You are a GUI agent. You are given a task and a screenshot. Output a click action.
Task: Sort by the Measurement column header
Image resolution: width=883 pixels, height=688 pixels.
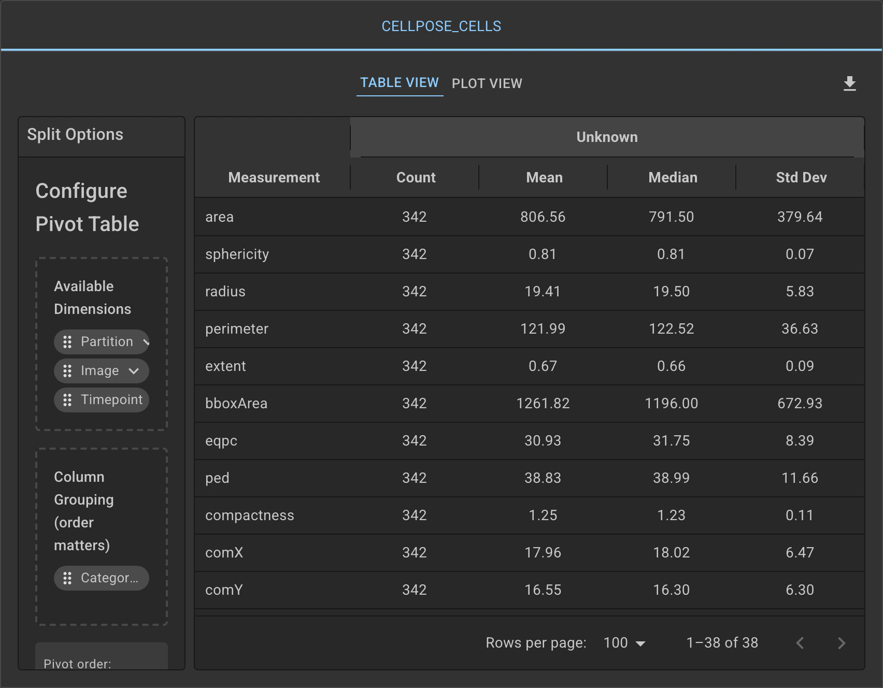[x=274, y=178]
